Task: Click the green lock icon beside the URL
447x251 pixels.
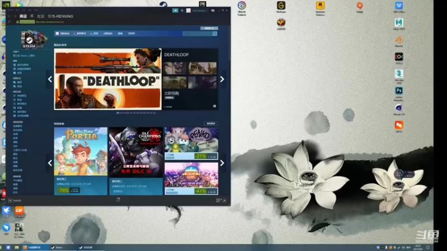Action: [17, 22]
